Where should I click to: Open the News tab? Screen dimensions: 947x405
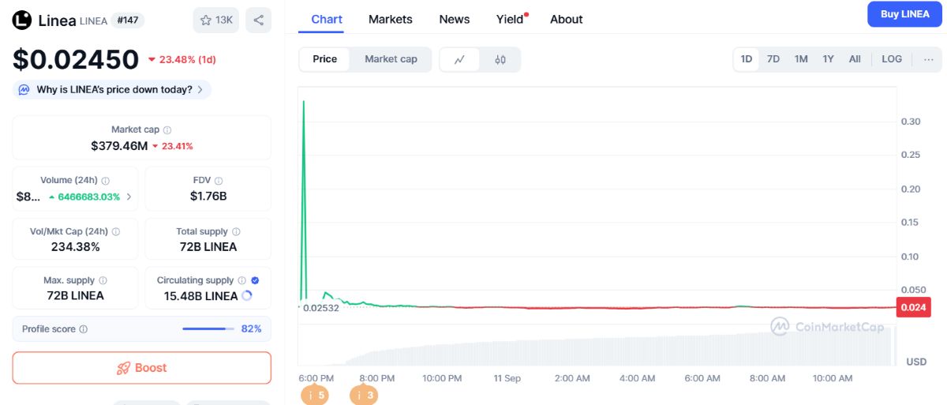[455, 19]
